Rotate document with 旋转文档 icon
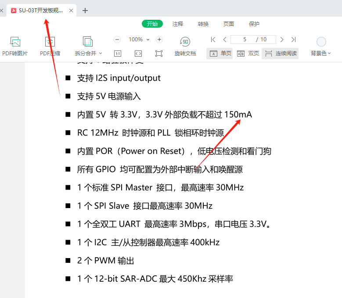The height and width of the screenshot is (298, 342). (185, 42)
